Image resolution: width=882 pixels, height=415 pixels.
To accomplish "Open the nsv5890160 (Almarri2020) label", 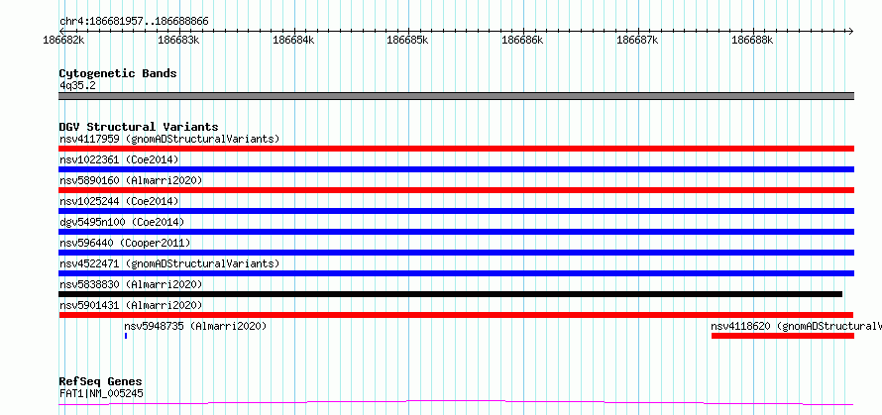I will 131,180.
